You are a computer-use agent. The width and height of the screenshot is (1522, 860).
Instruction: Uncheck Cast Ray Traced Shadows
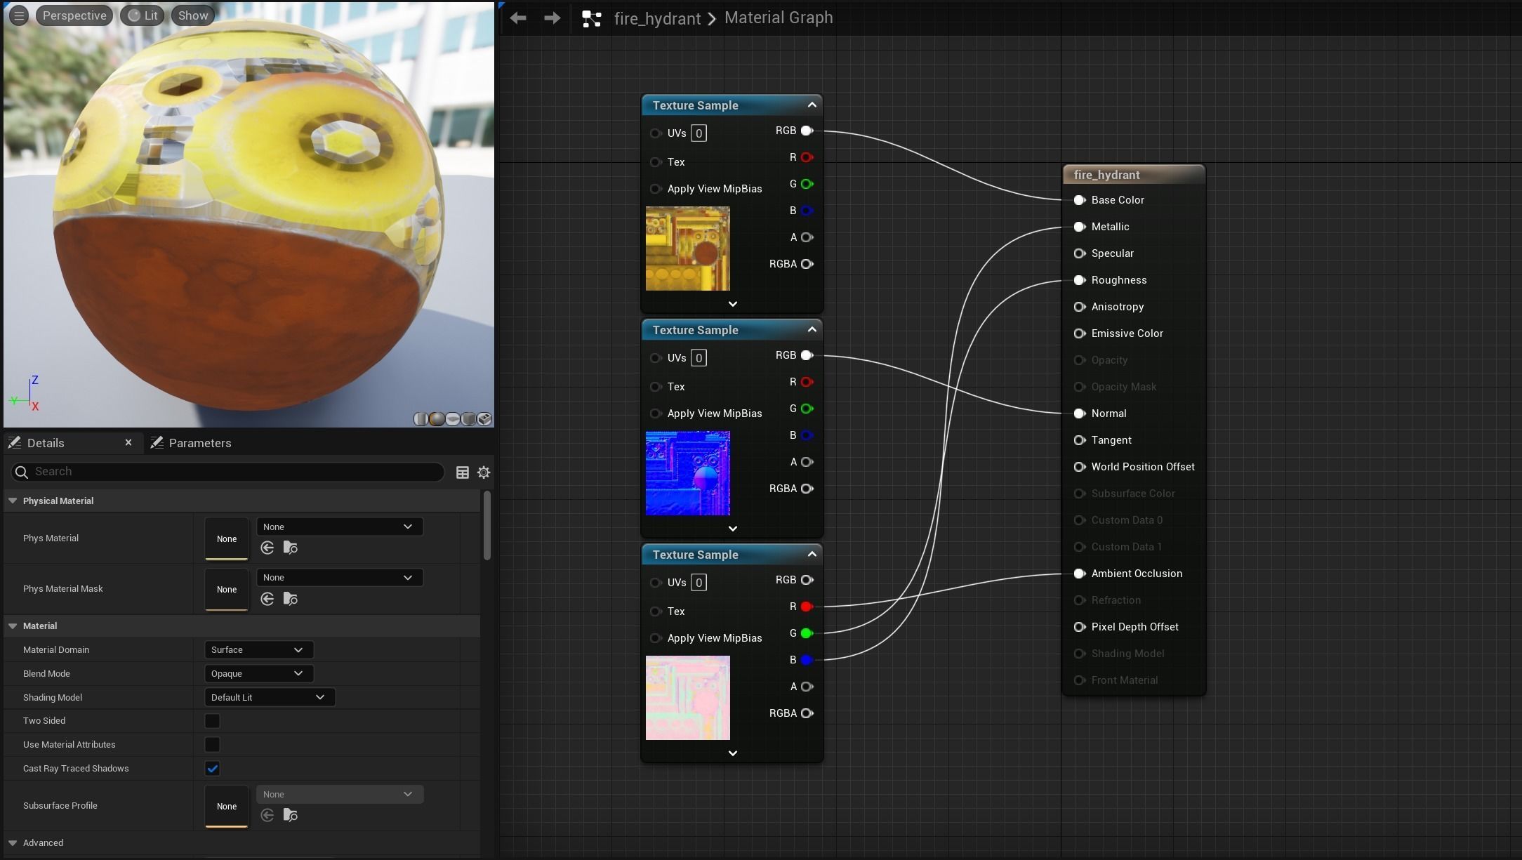[x=212, y=769]
